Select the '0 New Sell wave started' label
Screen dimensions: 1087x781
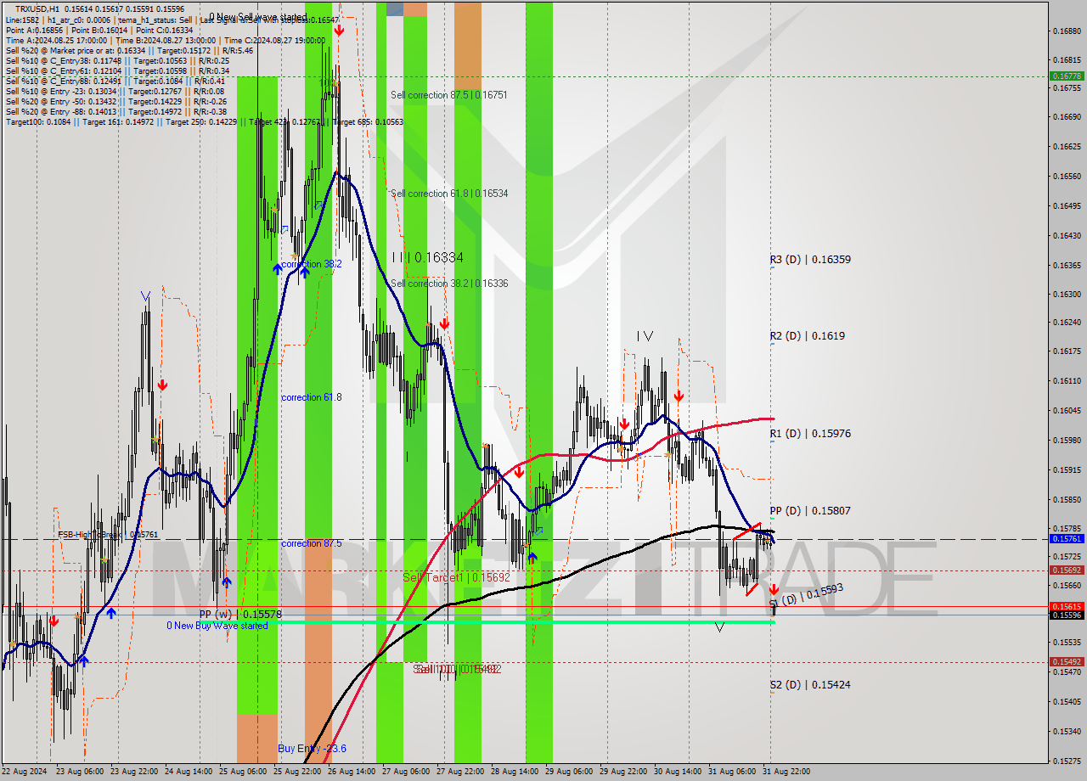258,17
